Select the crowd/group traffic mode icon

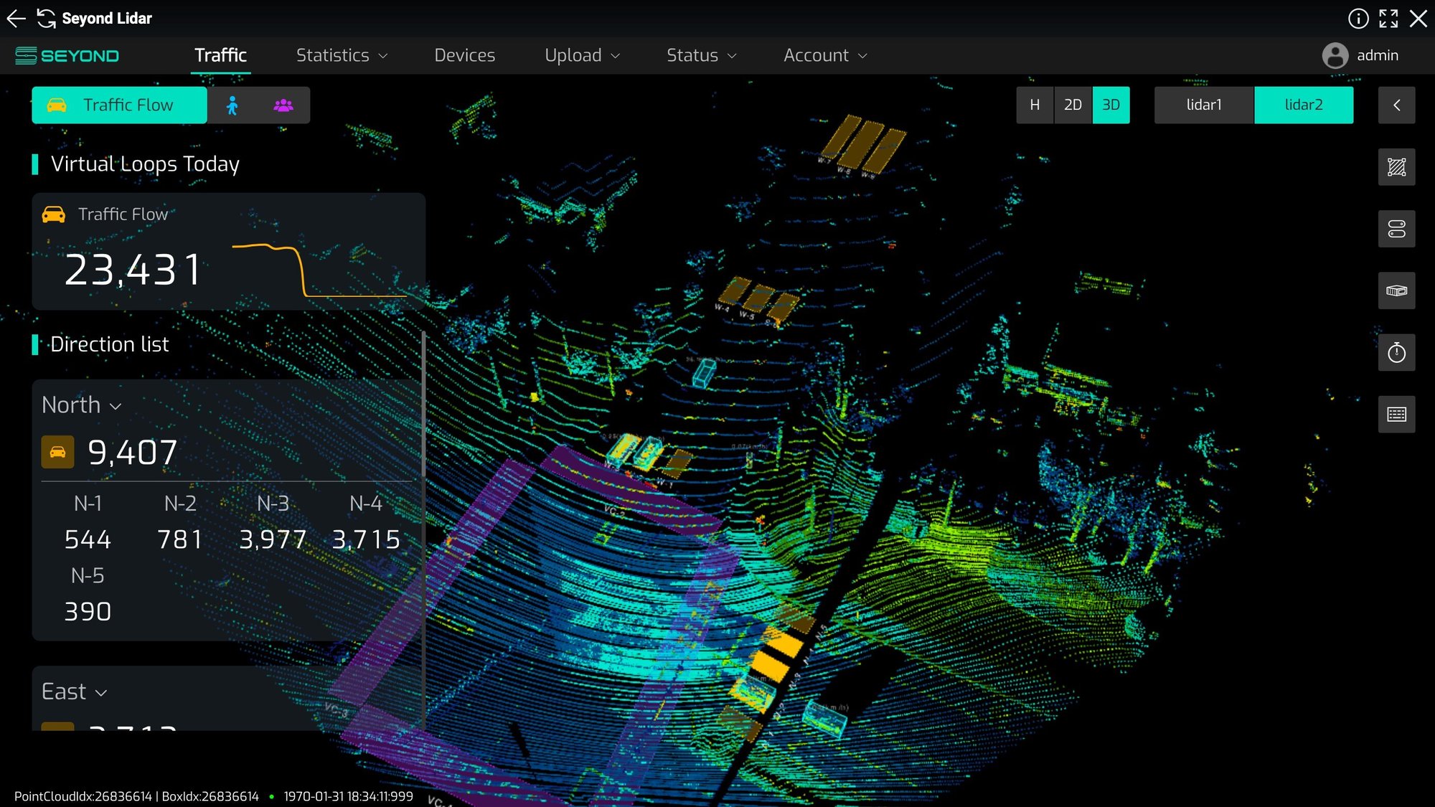pos(284,105)
